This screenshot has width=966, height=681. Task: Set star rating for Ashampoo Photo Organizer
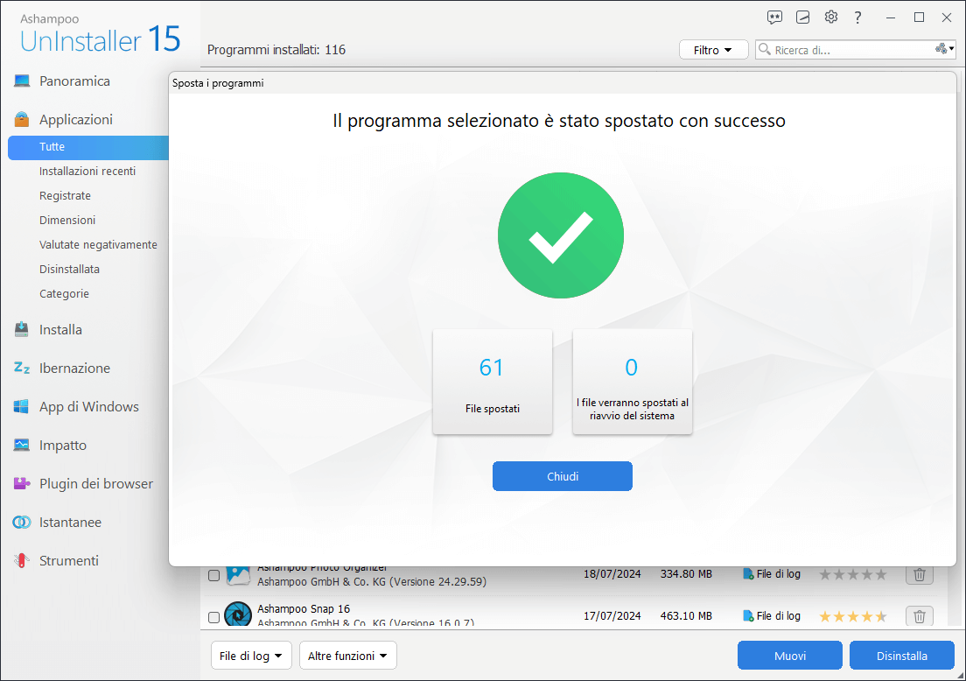tap(852, 574)
